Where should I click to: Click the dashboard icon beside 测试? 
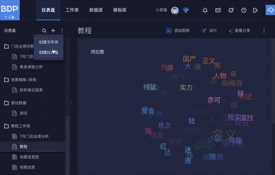[x=14, y=113]
